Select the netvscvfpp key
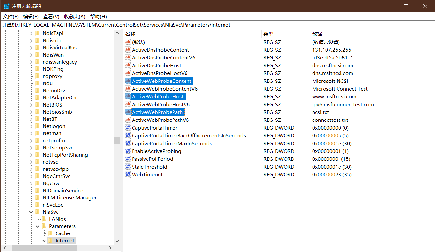This screenshot has height=252, width=435. 56,169
